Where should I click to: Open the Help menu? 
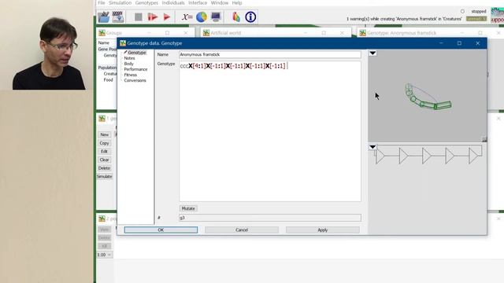pos(237,3)
